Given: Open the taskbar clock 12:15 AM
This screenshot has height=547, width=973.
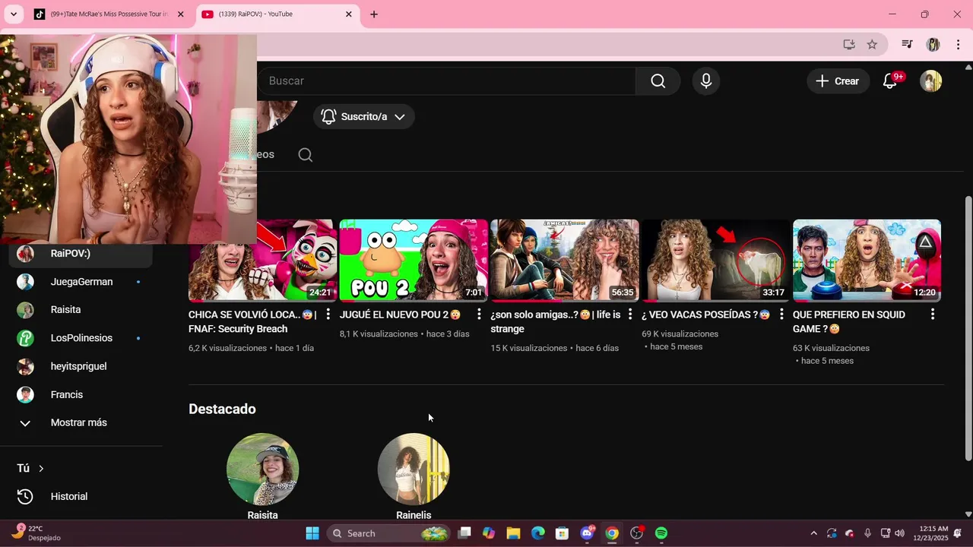Looking at the screenshot, I should click(x=933, y=533).
